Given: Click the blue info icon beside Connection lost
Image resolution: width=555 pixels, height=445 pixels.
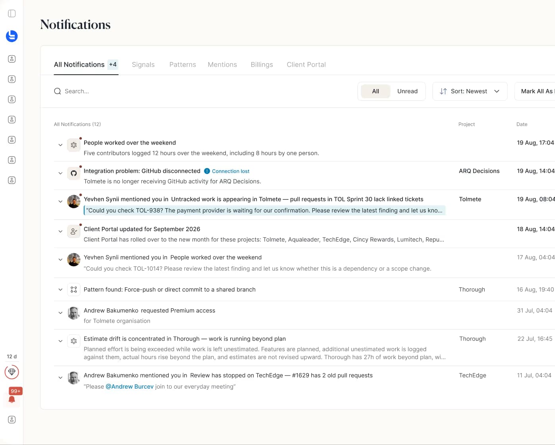Looking at the screenshot, I should point(207,171).
